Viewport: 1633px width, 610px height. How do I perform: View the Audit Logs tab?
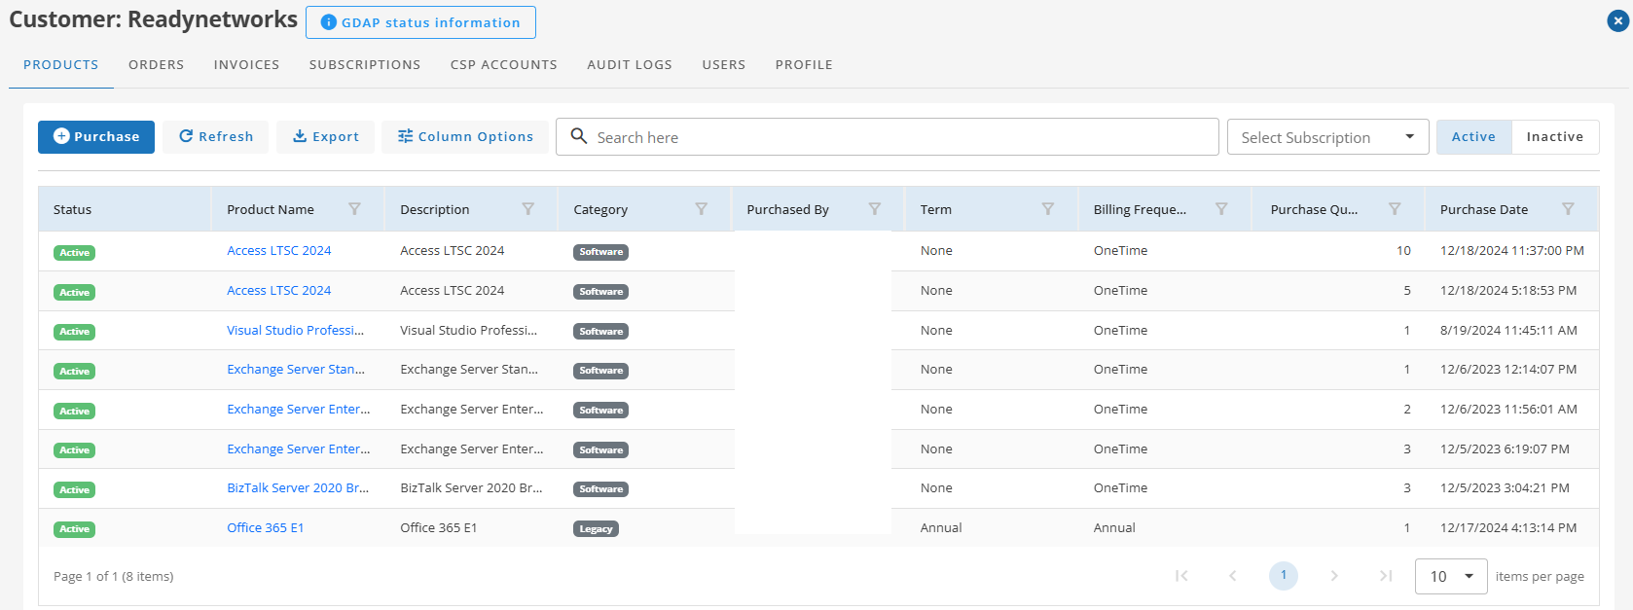[x=630, y=64]
